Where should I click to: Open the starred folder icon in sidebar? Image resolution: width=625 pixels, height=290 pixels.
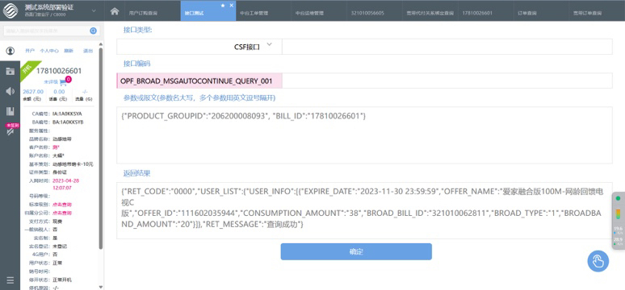click(10, 71)
